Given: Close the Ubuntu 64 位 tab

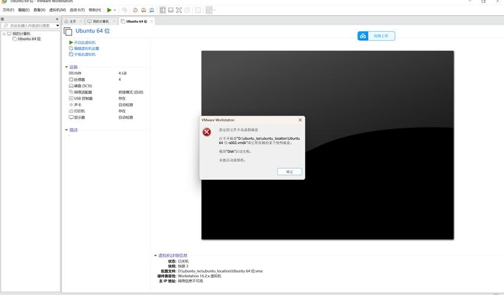Looking at the screenshot, I should point(151,21).
